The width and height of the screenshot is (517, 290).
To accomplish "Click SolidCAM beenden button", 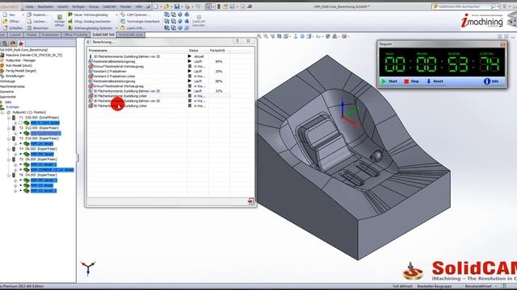I will coord(199,21).
